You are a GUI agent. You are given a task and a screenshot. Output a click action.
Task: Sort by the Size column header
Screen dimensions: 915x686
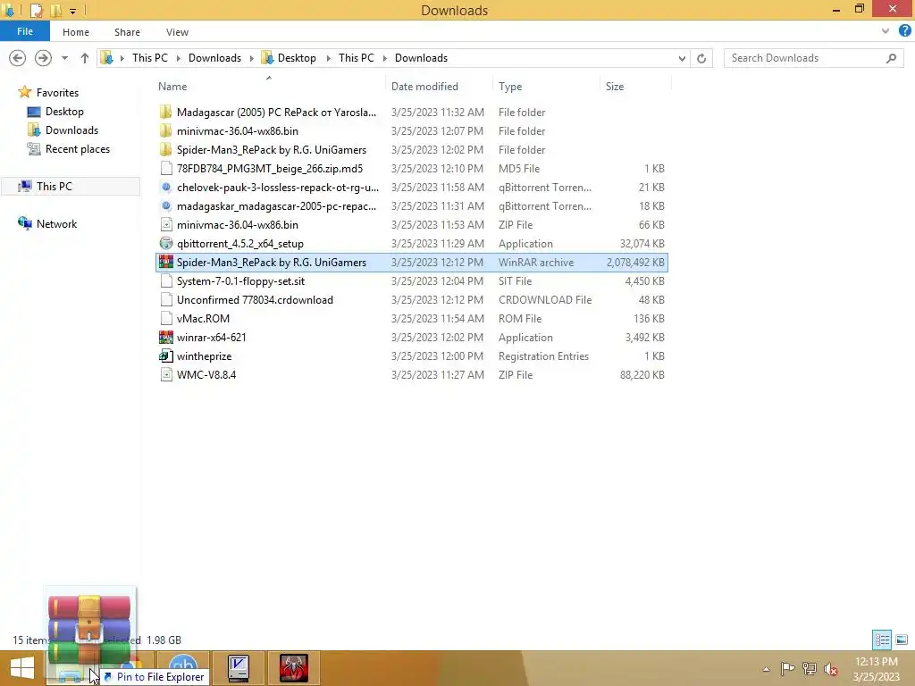click(615, 87)
